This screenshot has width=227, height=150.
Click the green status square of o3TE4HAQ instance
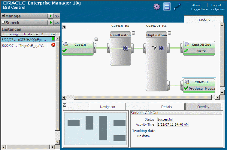53,39
